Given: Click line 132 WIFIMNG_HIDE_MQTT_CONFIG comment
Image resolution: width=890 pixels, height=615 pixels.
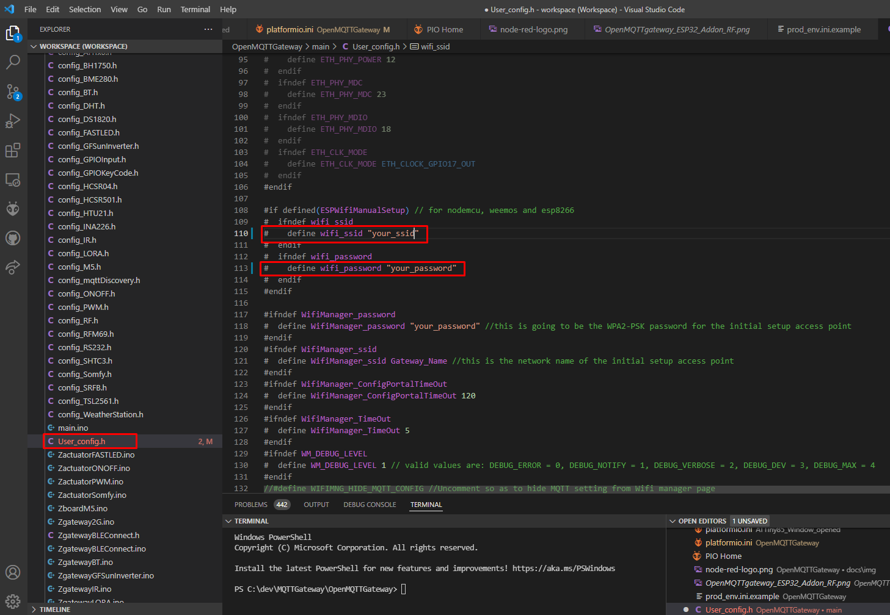Looking at the screenshot, I should (489, 488).
